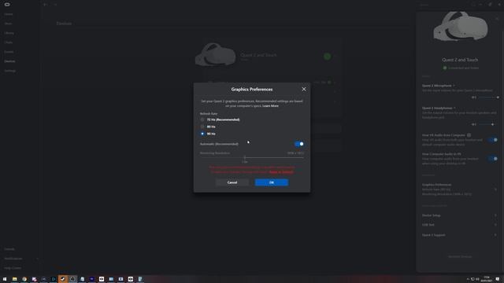This screenshot has width=504, height=283.
Task: Click info icon beside Hear VR Audio
Action: [469, 135]
